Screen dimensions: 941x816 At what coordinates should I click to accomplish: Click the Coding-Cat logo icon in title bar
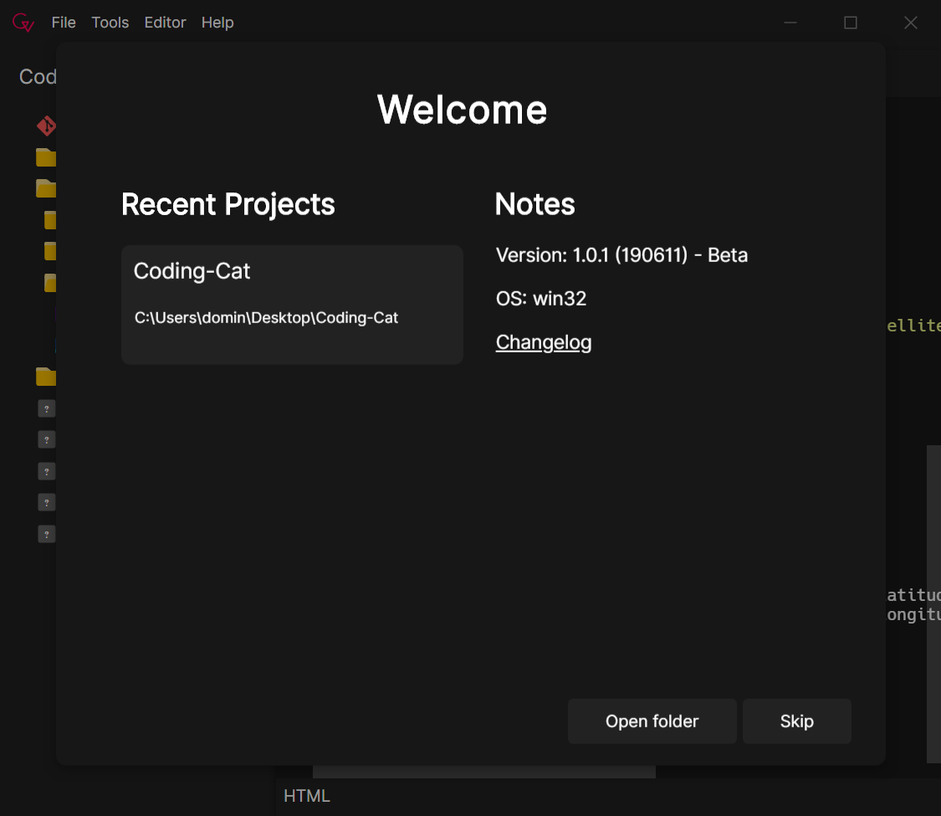23,22
